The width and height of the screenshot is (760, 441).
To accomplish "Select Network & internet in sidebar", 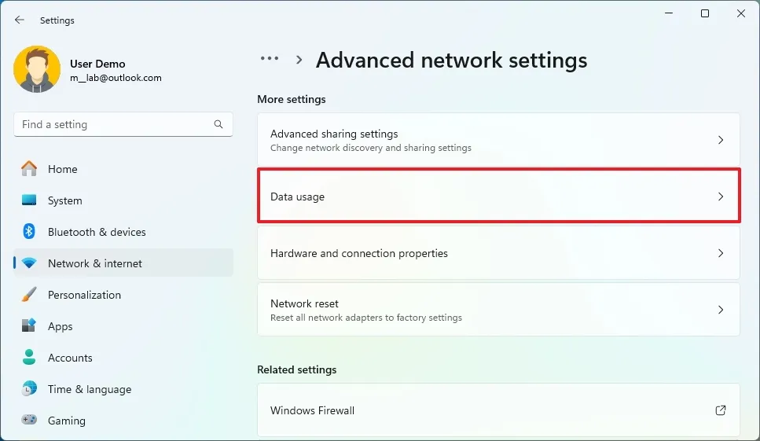I will coord(95,263).
